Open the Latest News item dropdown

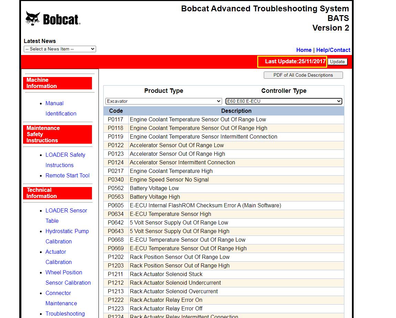(x=60, y=49)
